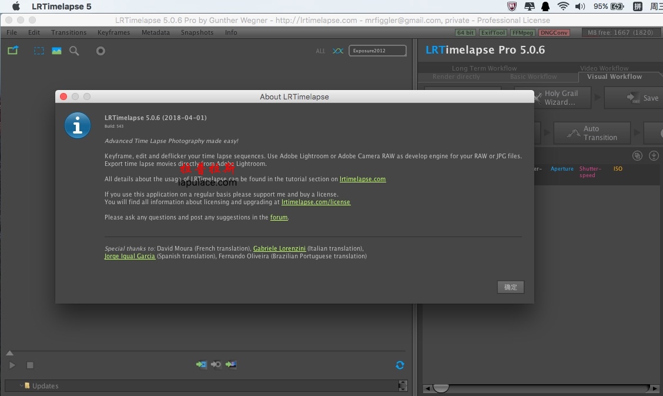Open the Snapshots menu

(197, 32)
